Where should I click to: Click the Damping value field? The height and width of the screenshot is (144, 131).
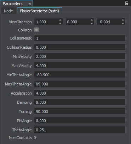click(x=80, y=102)
